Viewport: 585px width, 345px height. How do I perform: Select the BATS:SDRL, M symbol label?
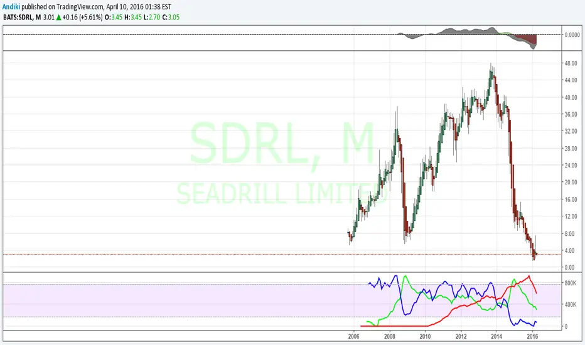click(x=22, y=17)
